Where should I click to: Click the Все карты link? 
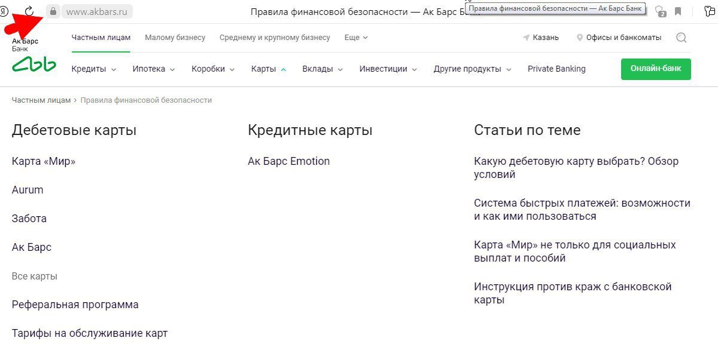pyautogui.click(x=34, y=276)
